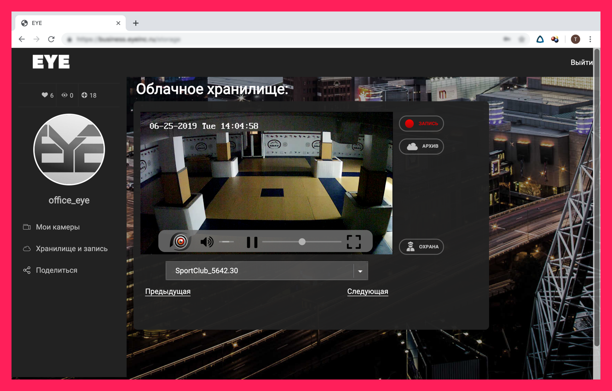Click the Облачное хранилище heading
This screenshot has height=391, width=612.
point(212,89)
